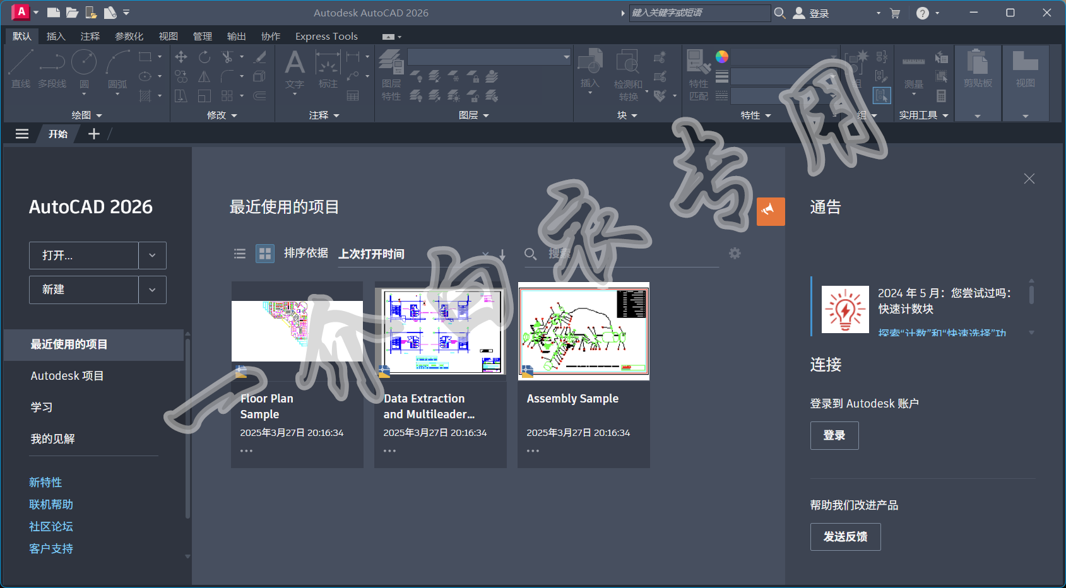
Task: Switch recent projects to grid view
Action: (265, 254)
